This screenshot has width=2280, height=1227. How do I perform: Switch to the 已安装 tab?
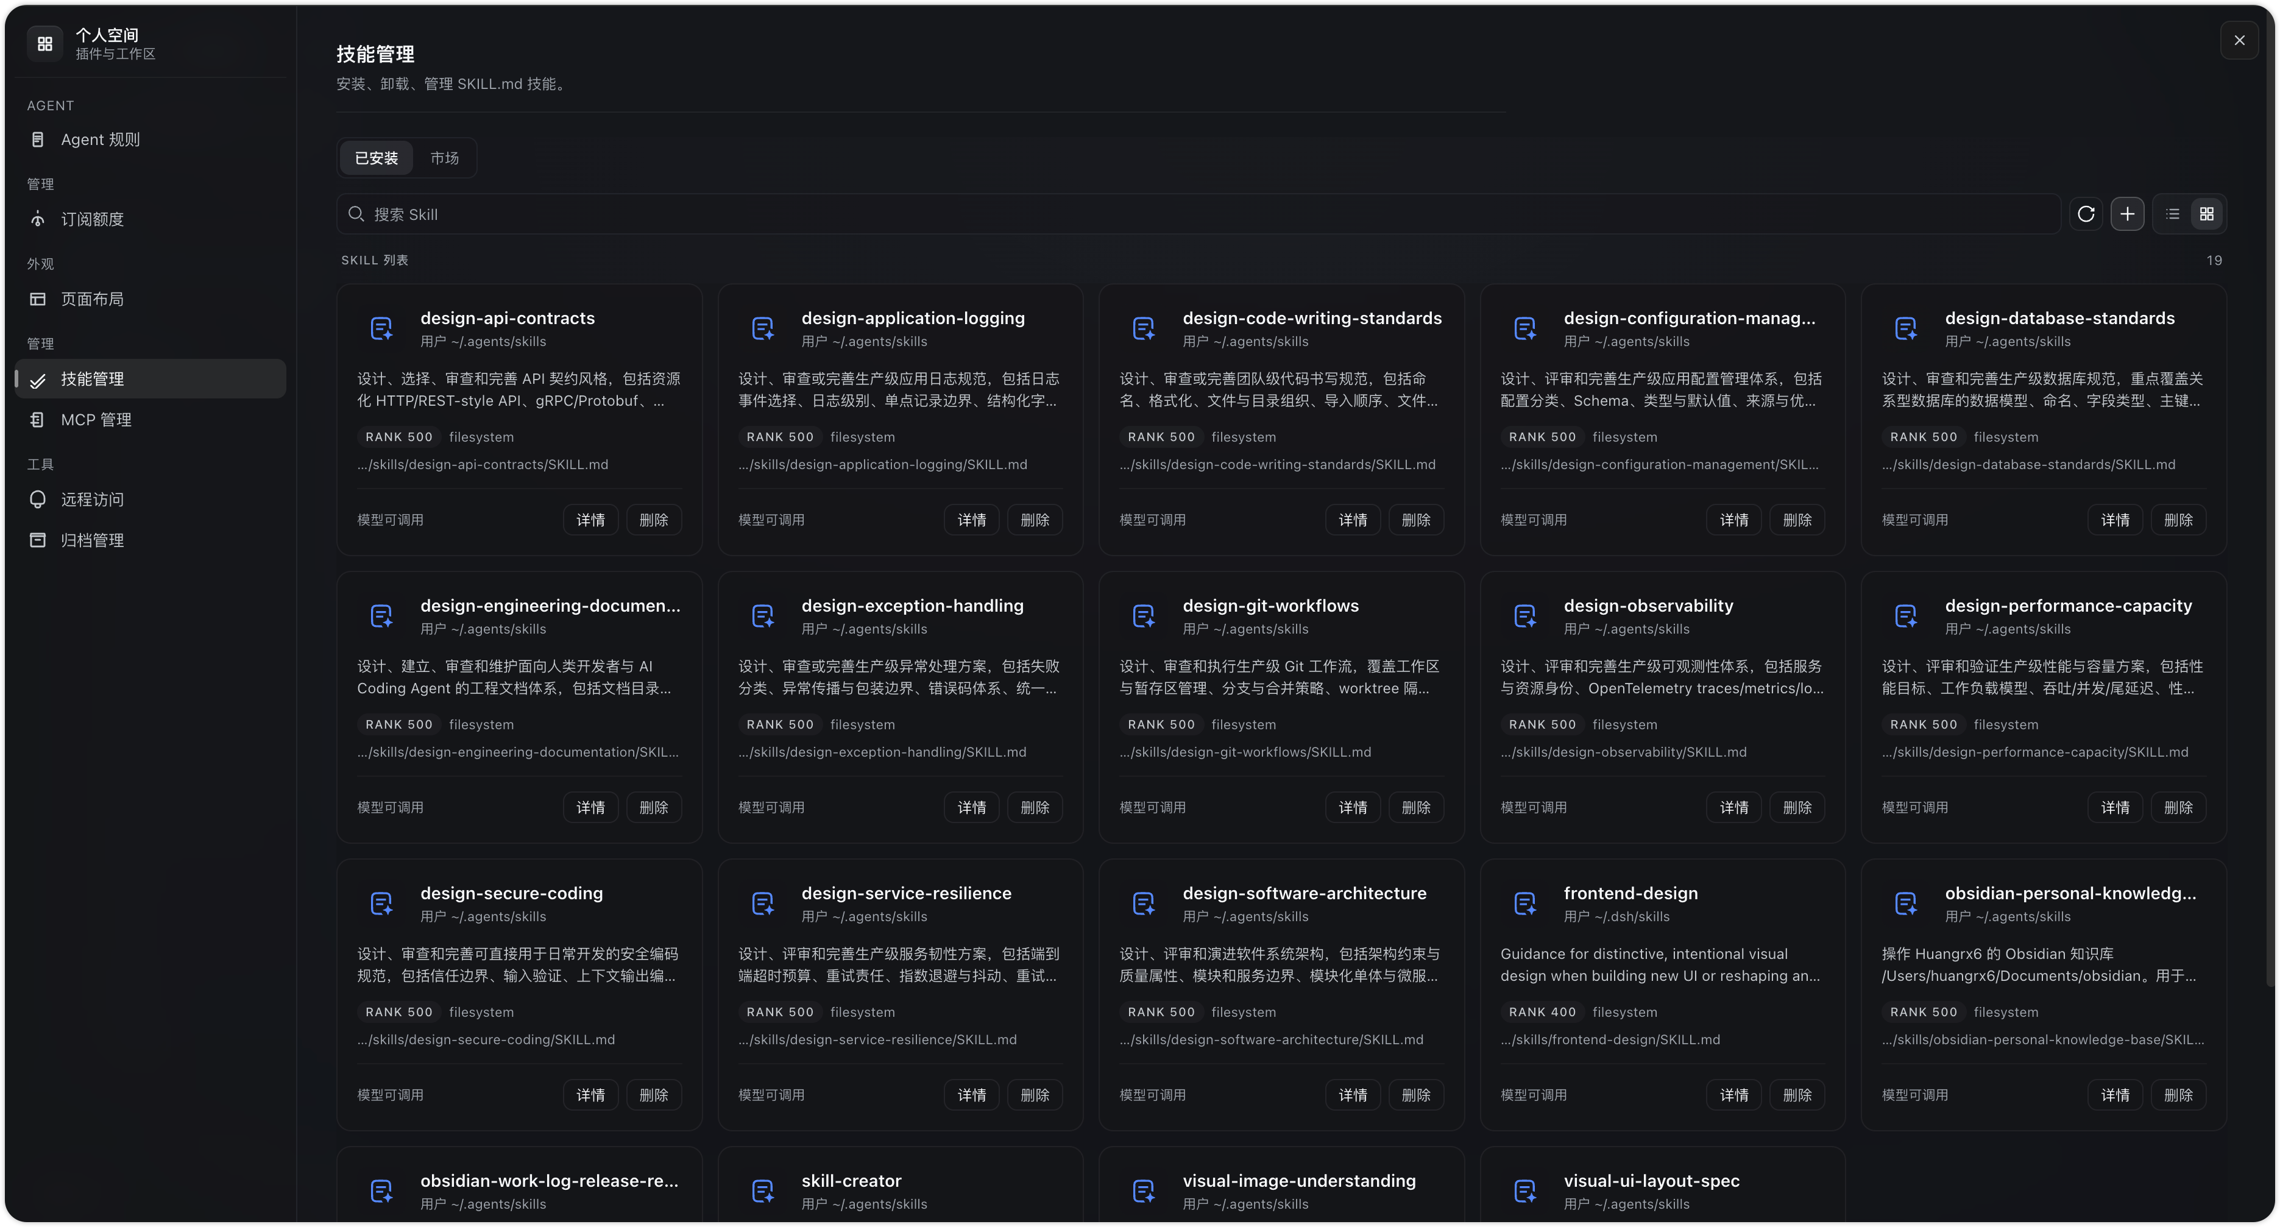point(376,158)
